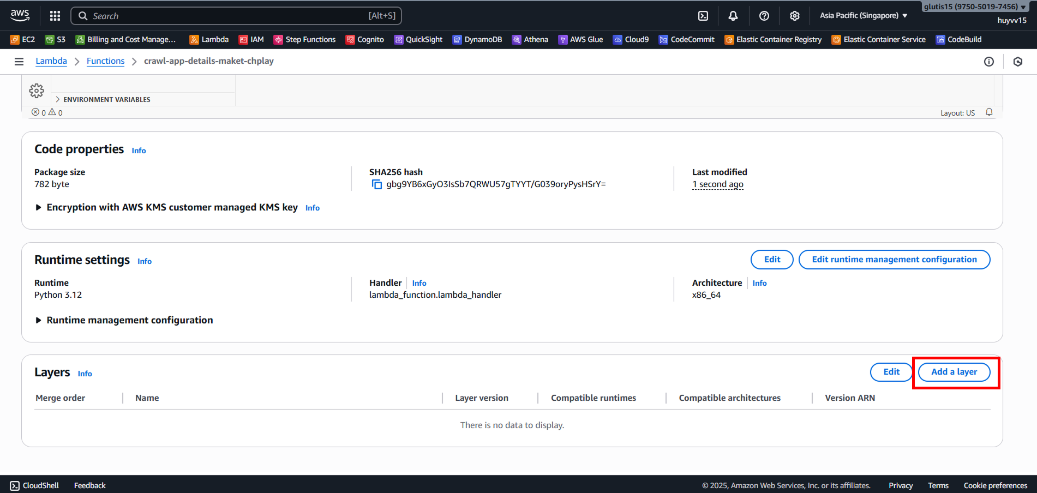Expand Encryption with AWS KMS section

click(x=39, y=207)
